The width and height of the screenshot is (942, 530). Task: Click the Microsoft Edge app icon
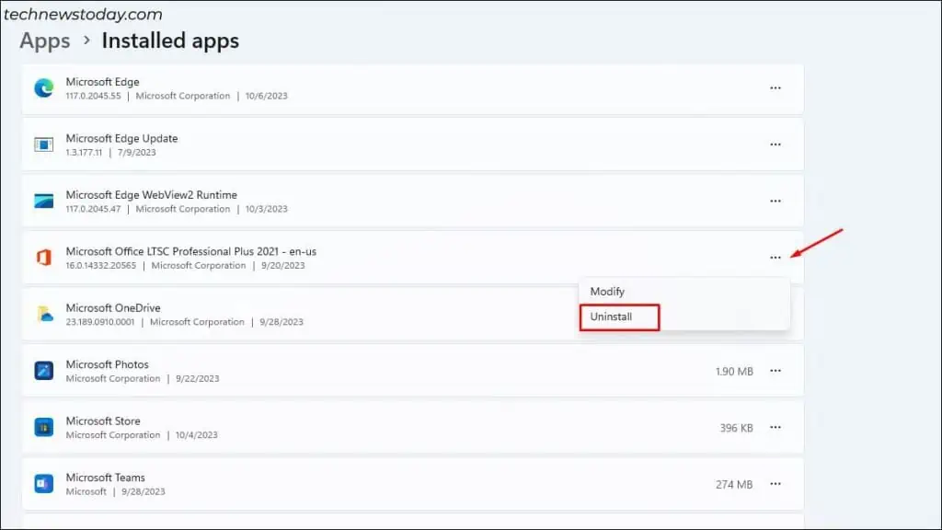point(43,88)
